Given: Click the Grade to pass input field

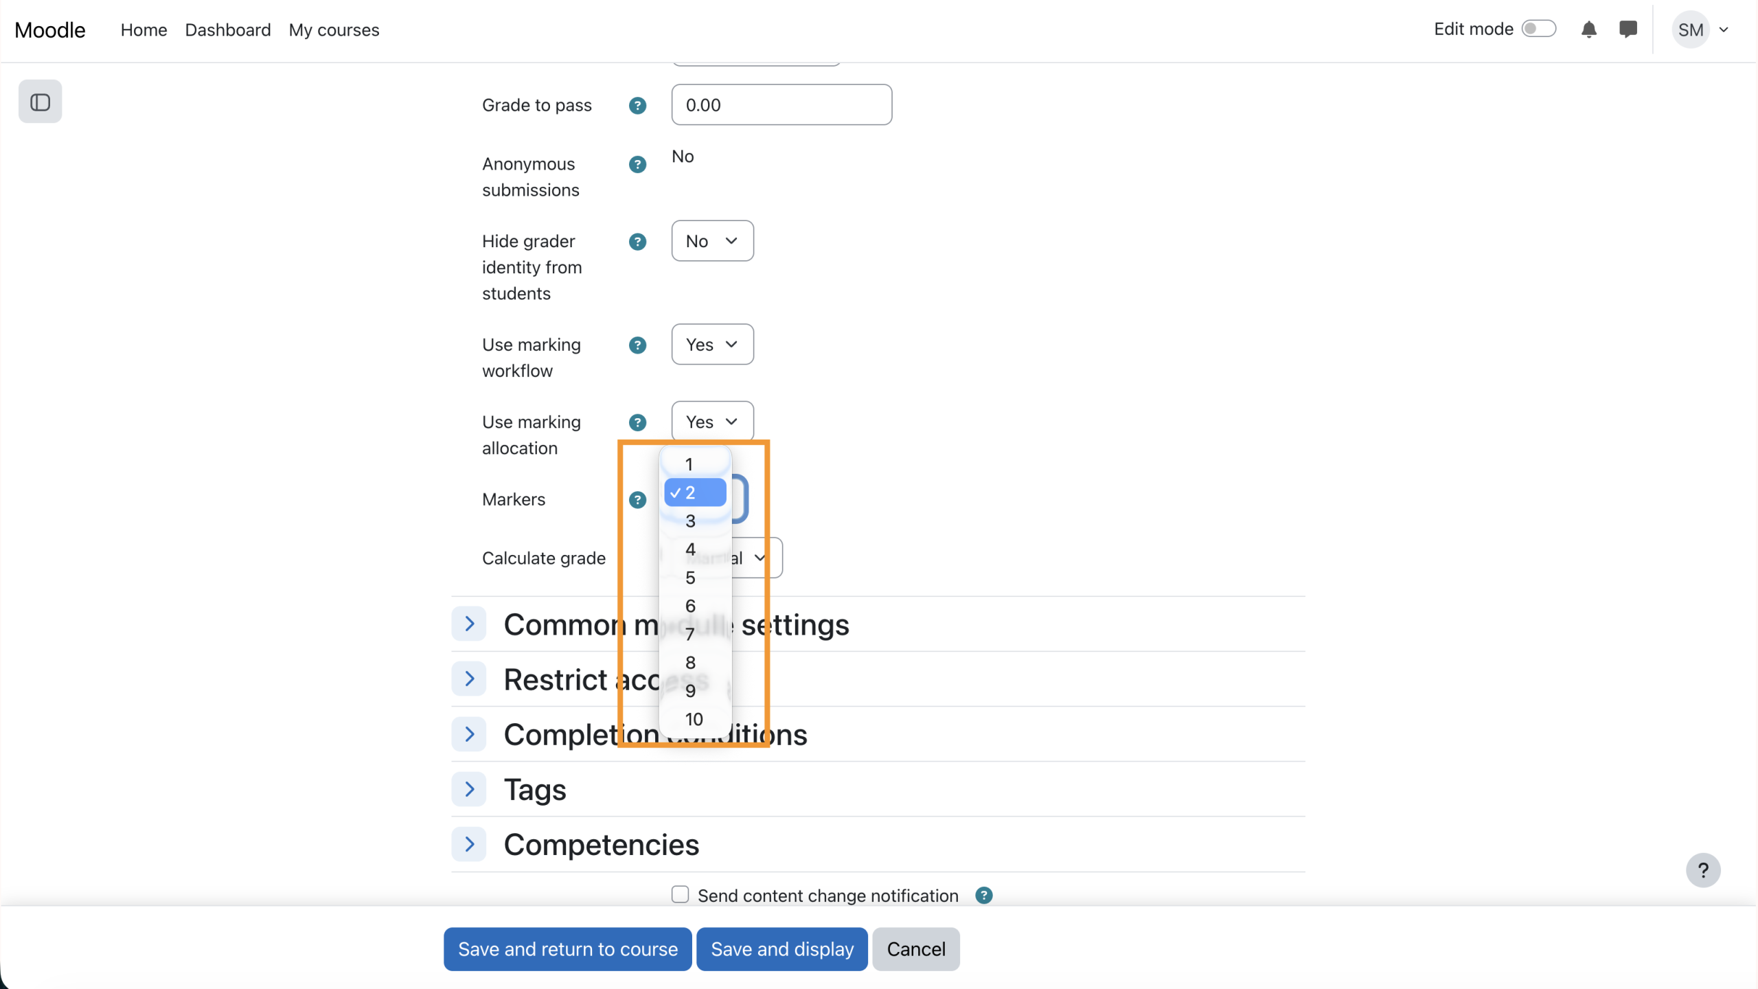Looking at the screenshot, I should (781, 105).
